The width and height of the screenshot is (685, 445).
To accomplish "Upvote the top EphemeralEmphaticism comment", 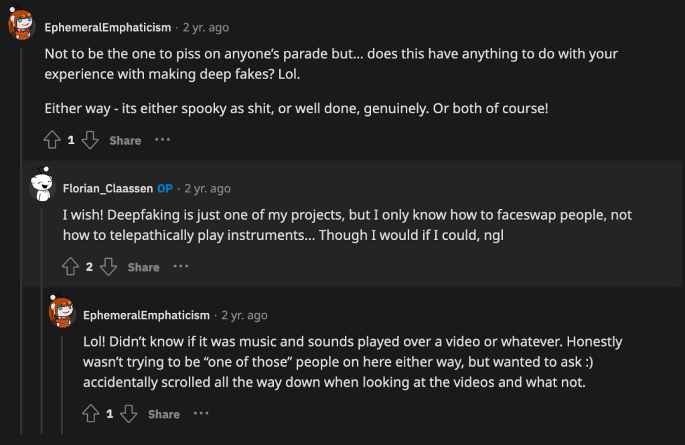I will click(x=52, y=140).
